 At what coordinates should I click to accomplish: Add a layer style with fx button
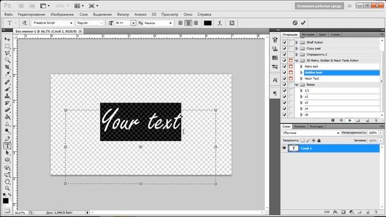pos(335,212)
